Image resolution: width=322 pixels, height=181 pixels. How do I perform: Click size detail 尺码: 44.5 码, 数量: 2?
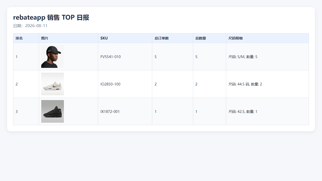245,84
